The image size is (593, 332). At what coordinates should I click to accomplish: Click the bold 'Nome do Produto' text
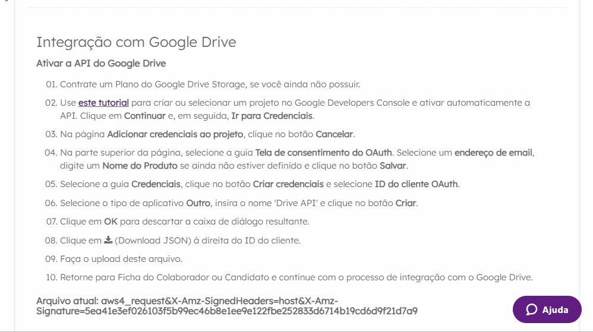140,166
